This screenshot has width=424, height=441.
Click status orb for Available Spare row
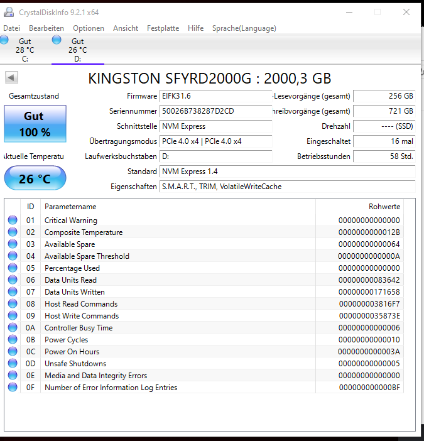pyautogui.click(x=13, y=244)
